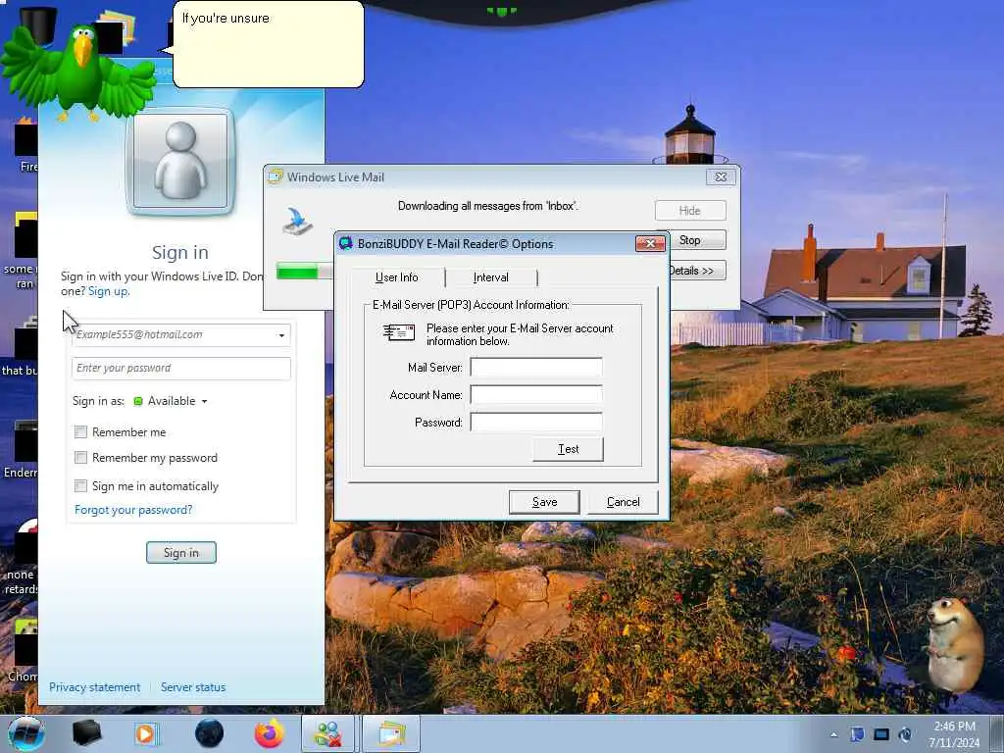This screenshot has width=1004, height=753.
Task: Click the Windows Live Mail download icon
Action: [x=297, y=221]
